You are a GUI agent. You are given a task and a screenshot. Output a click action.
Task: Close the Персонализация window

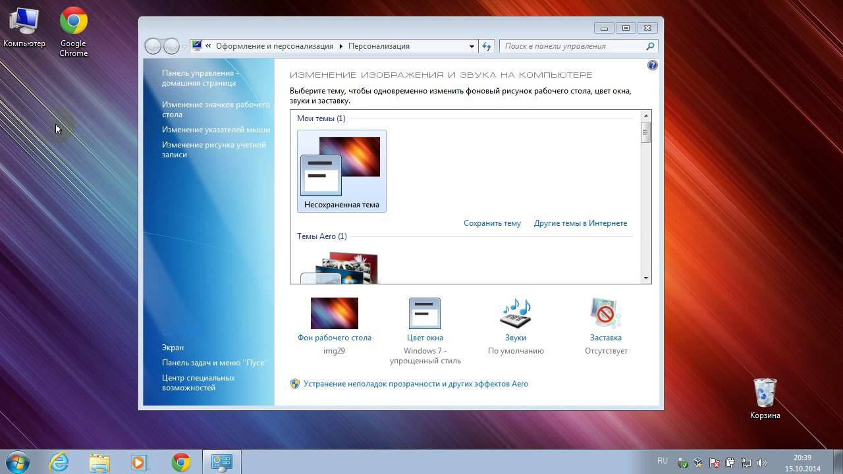click(x=647, y=28)
